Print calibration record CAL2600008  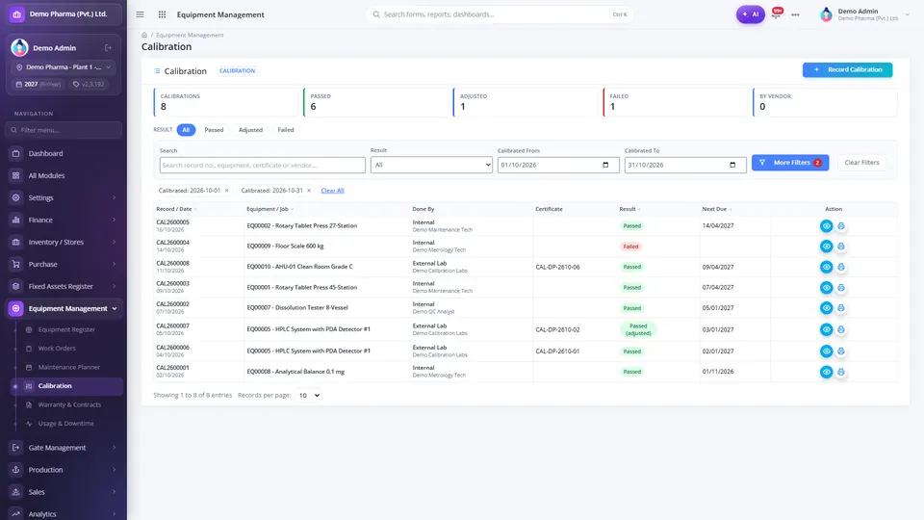[841, 267]
